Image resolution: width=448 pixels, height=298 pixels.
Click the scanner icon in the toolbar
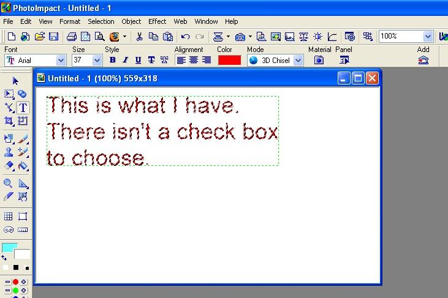click(x=218, y=37)
